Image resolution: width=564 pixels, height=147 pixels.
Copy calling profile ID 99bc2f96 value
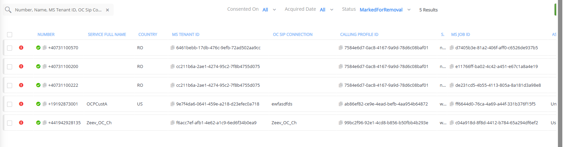(341, 123)
